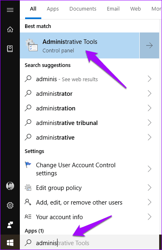Click the user account avatar
Viewport: 162px width, 250px height.
pos(10,186)
